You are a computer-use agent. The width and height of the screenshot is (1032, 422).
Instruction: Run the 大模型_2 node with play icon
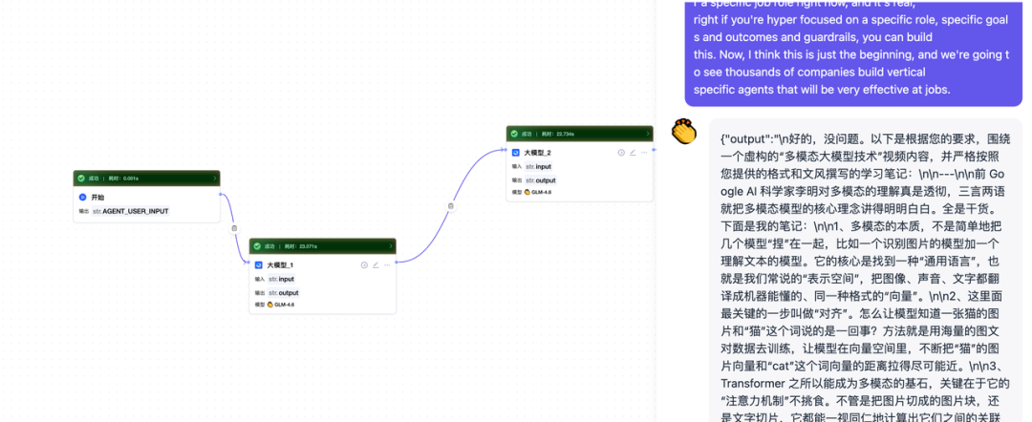pos(621,152)
